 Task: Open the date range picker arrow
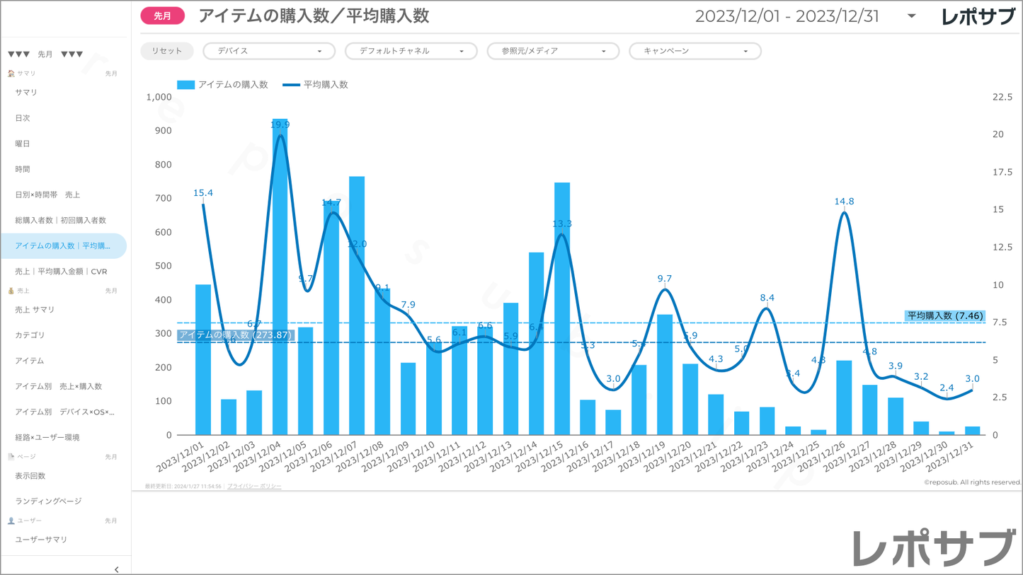pos(911,16)
